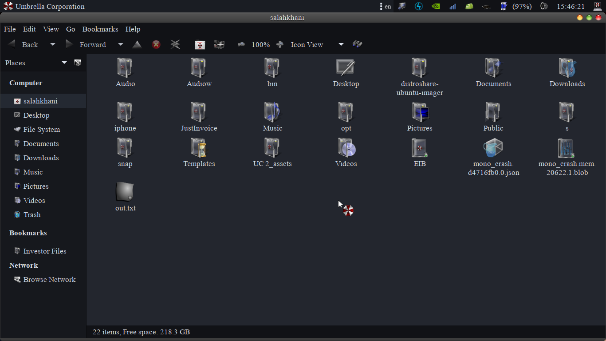Select the Audiow folder

(199, 73)
